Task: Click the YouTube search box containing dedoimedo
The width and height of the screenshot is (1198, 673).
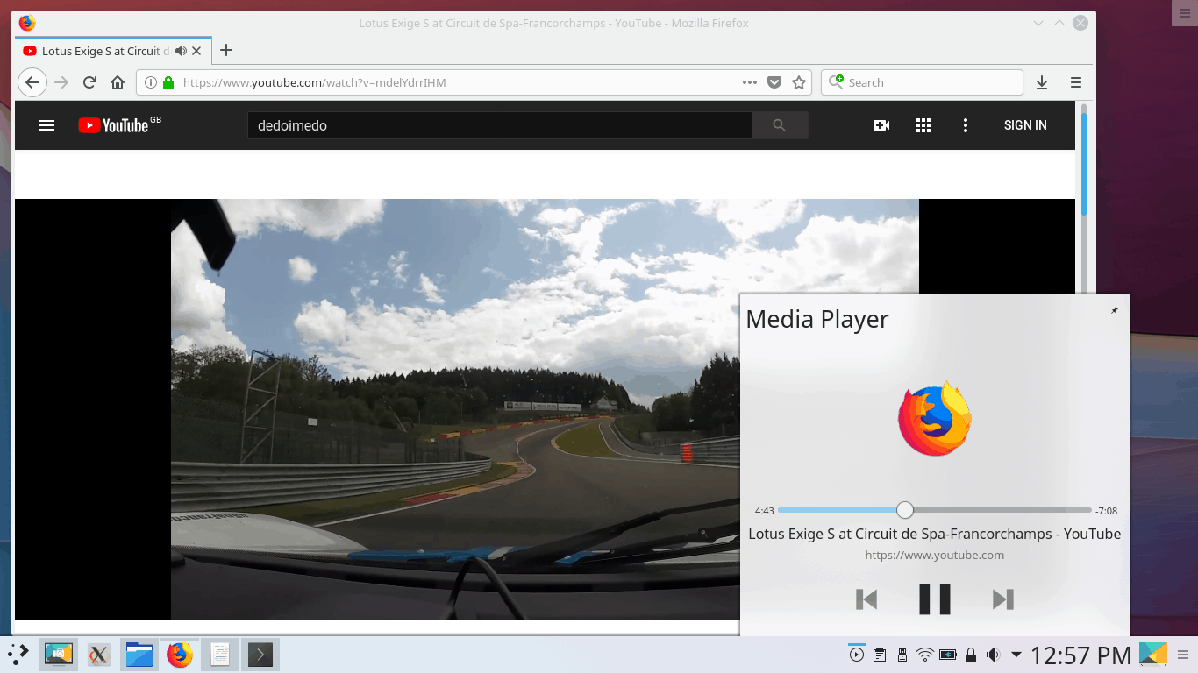Action: (499, 125)
